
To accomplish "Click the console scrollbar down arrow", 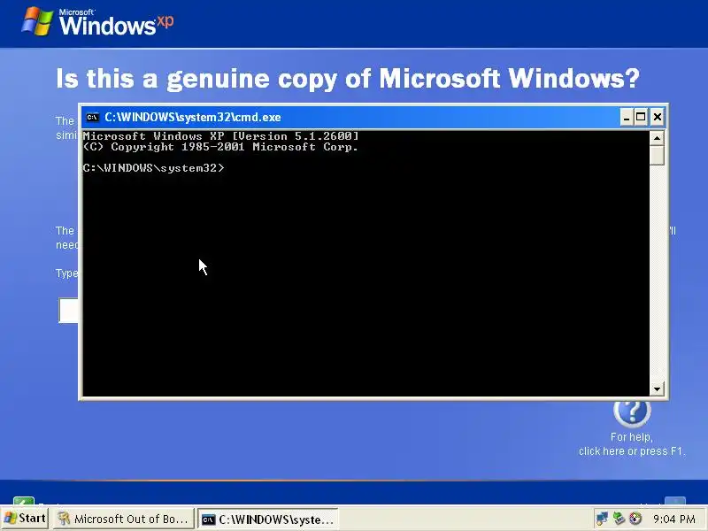I will point(657,389).
